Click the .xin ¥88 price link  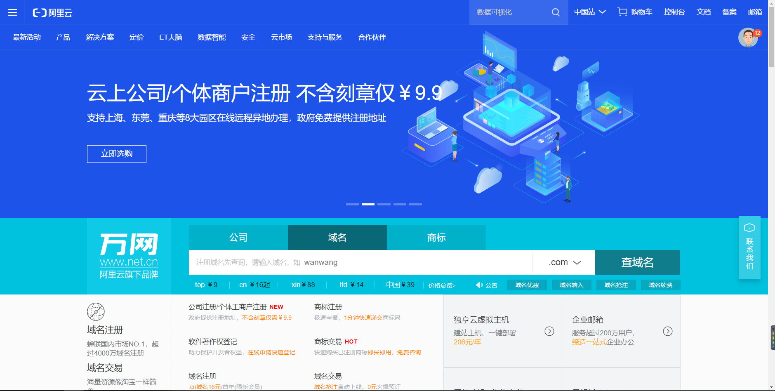click(303, 285)
